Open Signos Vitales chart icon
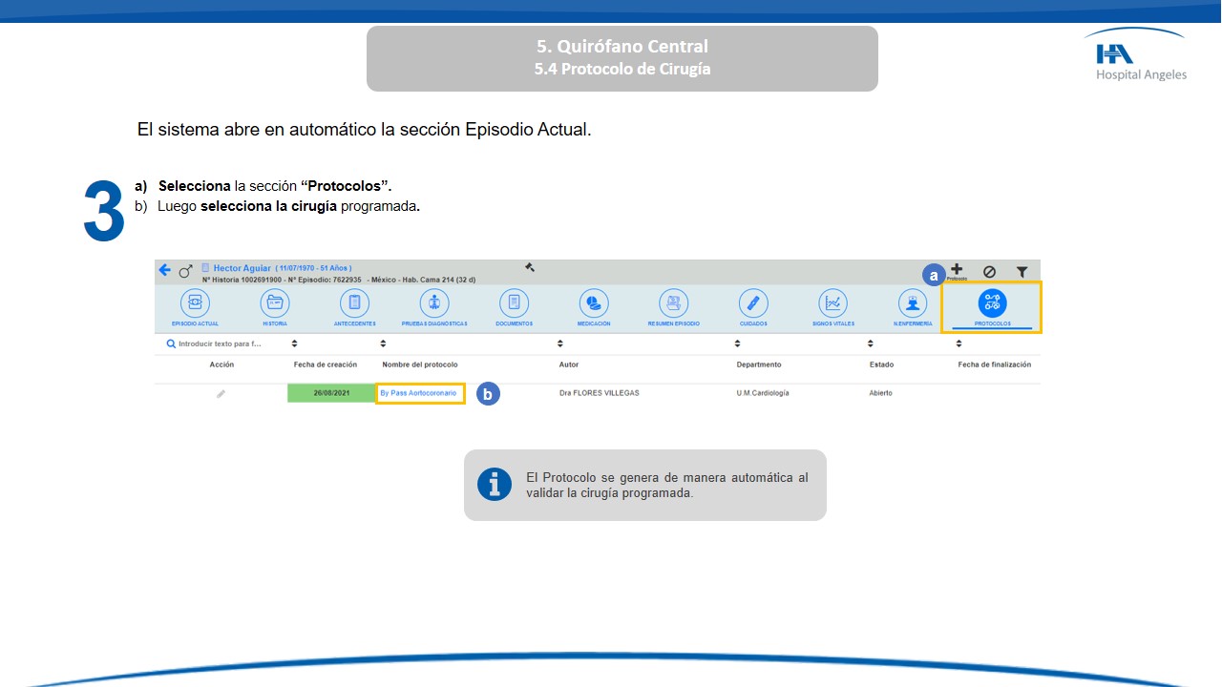1222x687 pixels. [833, 303]
